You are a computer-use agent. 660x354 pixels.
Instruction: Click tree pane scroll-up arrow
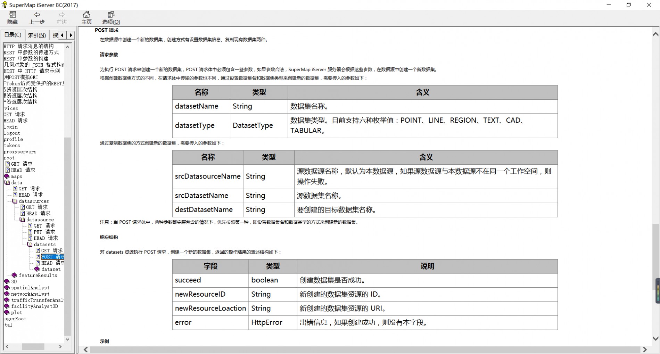[68, 47]
